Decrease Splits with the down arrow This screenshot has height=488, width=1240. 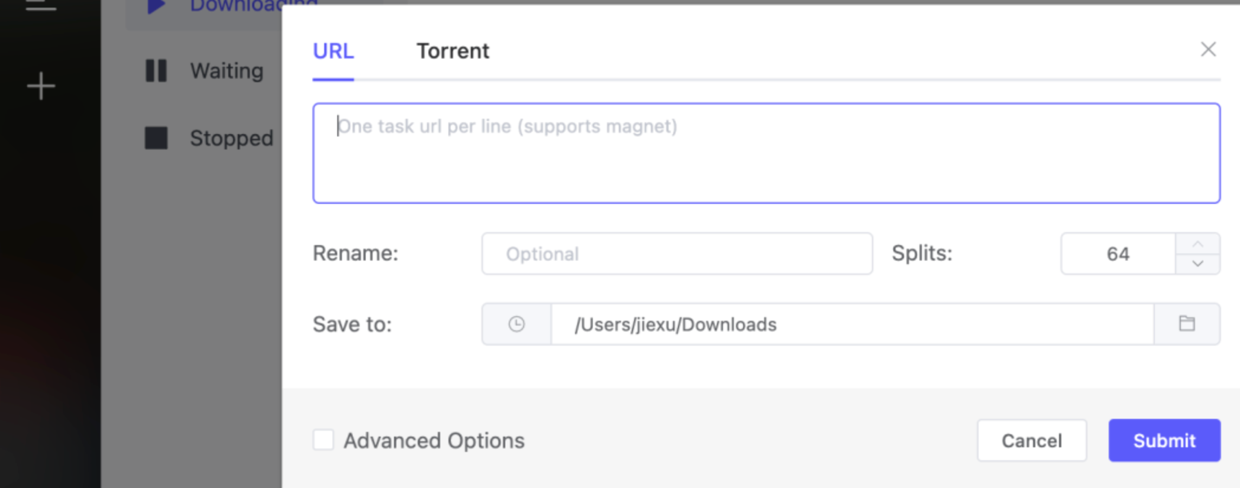point(1197,263)
